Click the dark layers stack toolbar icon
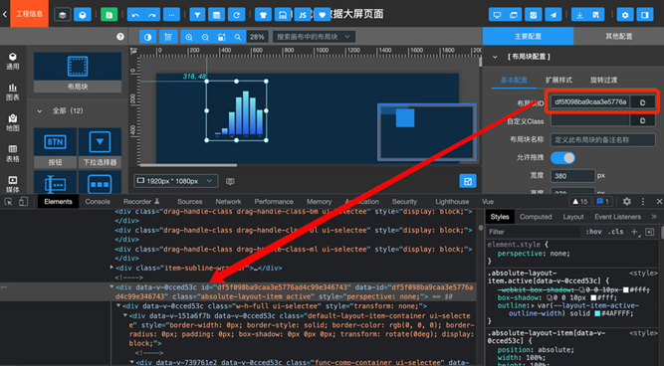This screenshot has height=366, width=664. 63,15
